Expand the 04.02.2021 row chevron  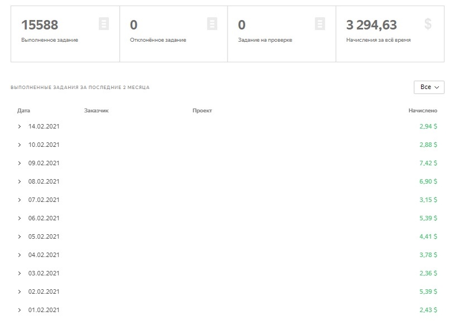20,255
